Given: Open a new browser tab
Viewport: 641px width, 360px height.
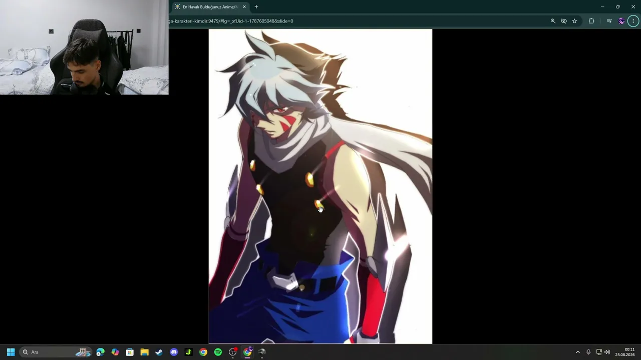Looking at the screenshot, I should coord(256,7).
